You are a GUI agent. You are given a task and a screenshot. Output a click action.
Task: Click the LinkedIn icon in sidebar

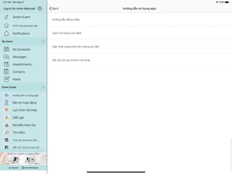(x=6, y=140)
